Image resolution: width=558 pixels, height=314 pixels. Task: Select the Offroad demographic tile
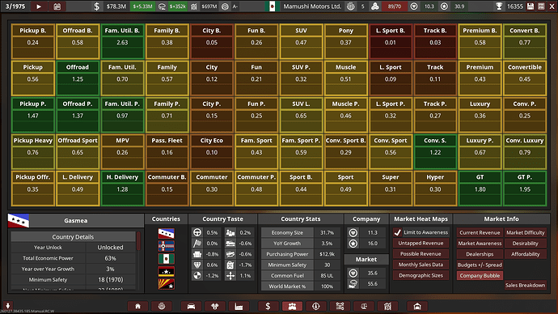pos(77,78)
